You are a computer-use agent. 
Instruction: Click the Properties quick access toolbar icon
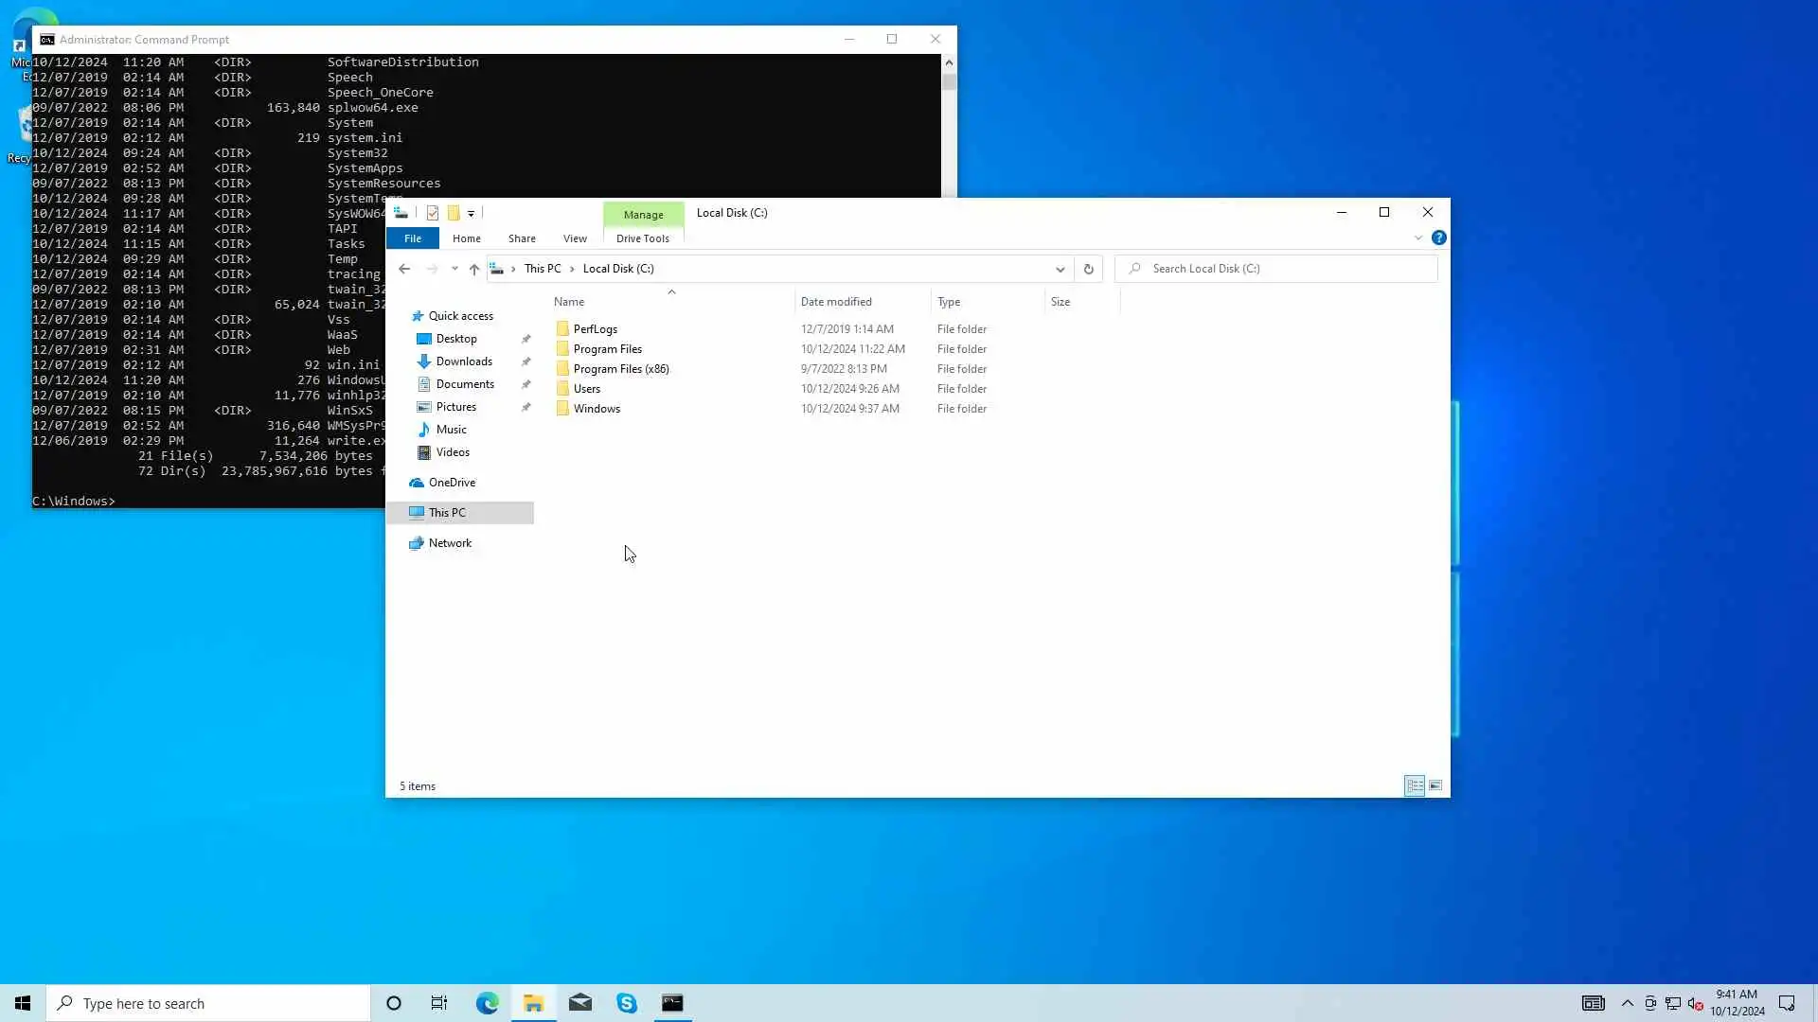(x=433, y=213)
